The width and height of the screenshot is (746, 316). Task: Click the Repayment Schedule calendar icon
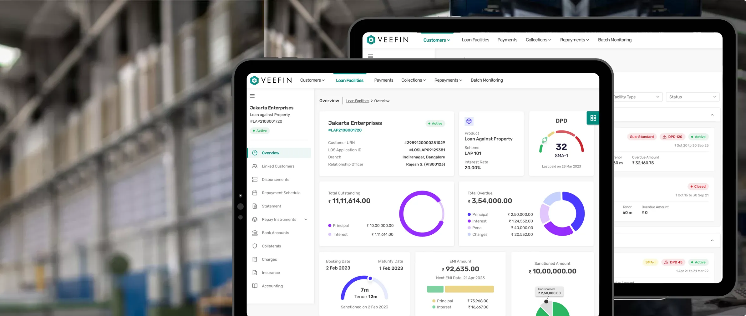(255, 193)
